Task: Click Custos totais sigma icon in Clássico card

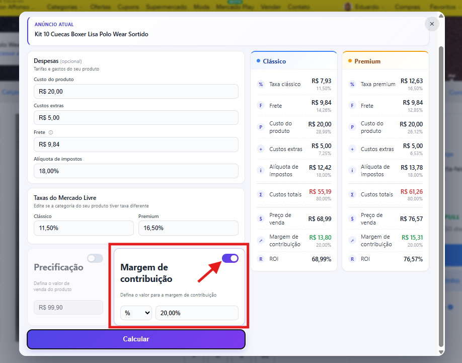Action: click(x=261, y=194)
